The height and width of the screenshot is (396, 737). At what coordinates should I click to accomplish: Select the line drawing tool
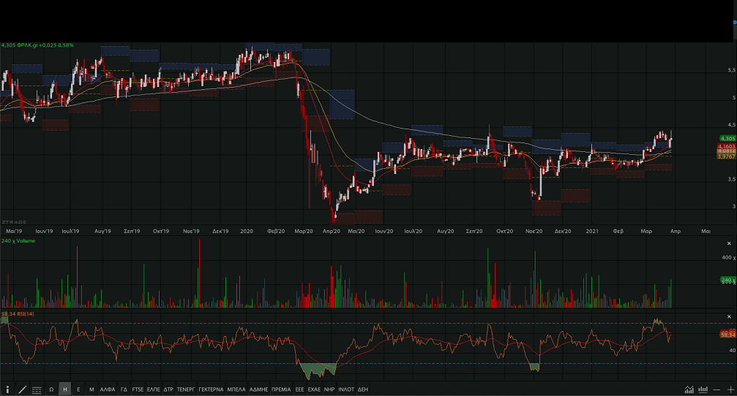point(22,389)
